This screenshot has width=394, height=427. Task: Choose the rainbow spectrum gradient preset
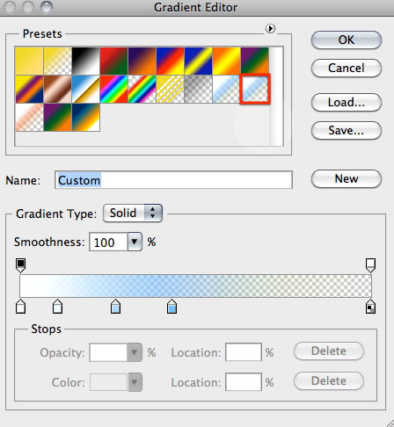[114, 90]
